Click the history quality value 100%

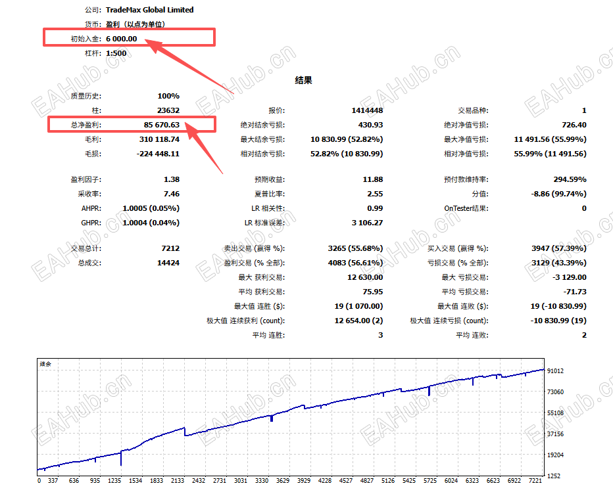168,96
